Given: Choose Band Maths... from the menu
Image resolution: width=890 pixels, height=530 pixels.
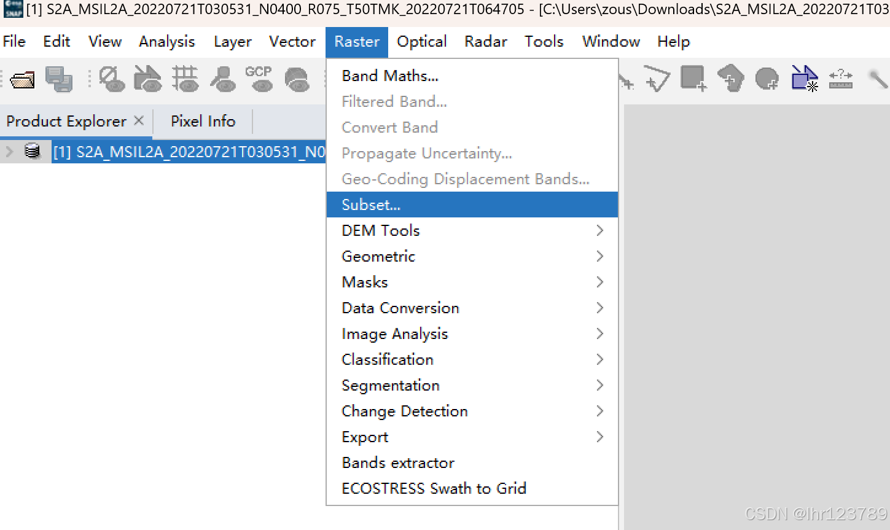Looking at the screenshot, I should tap(472, 76).
